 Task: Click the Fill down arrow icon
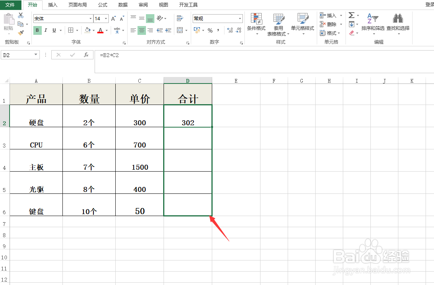352,25
